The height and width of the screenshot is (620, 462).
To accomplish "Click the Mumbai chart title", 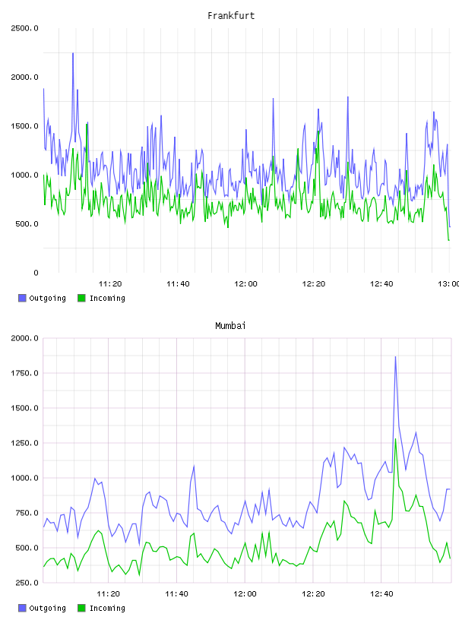I will pyautogui.click(x=230, y=326).
